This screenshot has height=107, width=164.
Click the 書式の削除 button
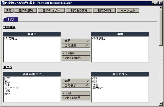(104, 10)
